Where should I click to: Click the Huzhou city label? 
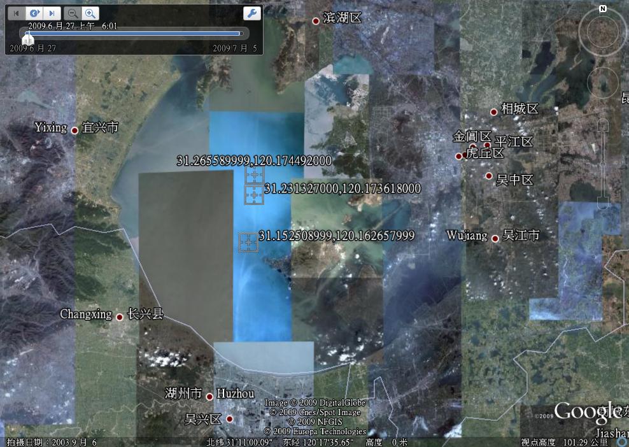tap(235, 394)
